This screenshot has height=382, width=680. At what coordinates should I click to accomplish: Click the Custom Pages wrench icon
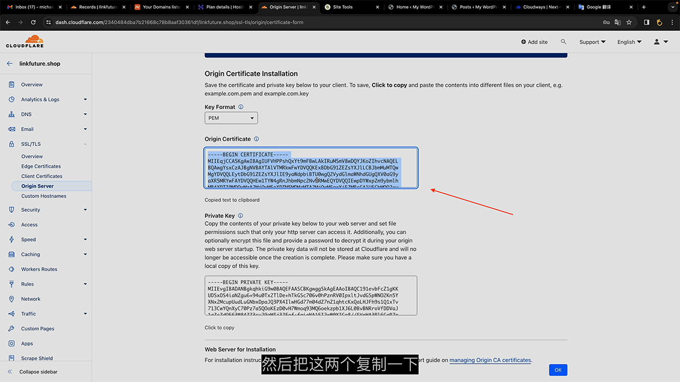11,328
